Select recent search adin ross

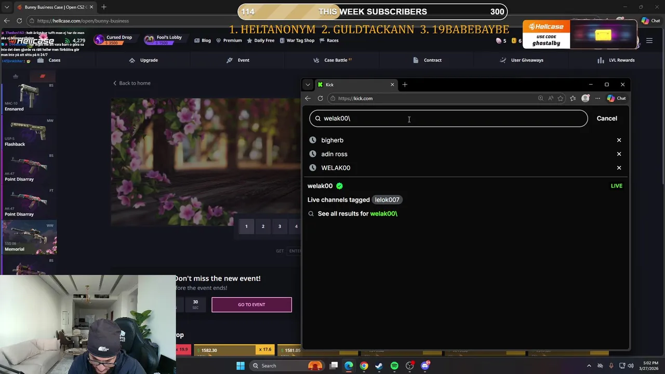[x=334, y=154]
